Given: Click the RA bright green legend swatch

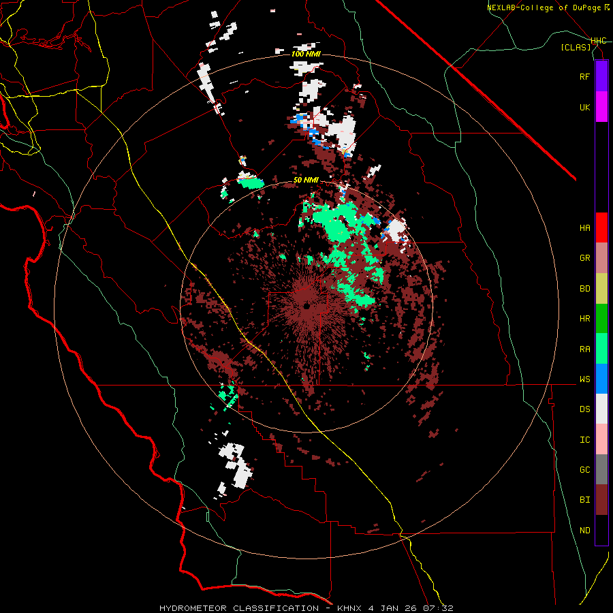Looking at the screenshot, I should [601, 349].
